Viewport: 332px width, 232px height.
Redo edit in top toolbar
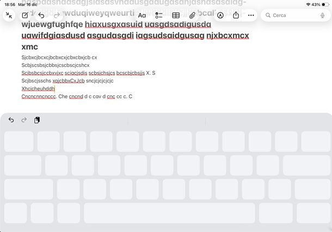(x=57, y=15)
